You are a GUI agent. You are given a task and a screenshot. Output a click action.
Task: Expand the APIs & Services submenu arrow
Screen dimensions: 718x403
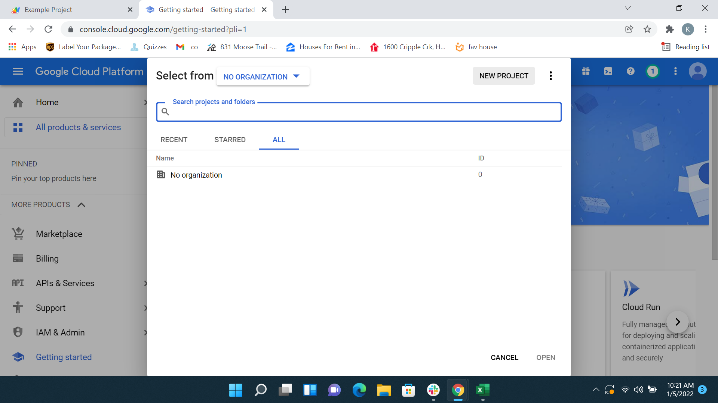click(145, 283)
